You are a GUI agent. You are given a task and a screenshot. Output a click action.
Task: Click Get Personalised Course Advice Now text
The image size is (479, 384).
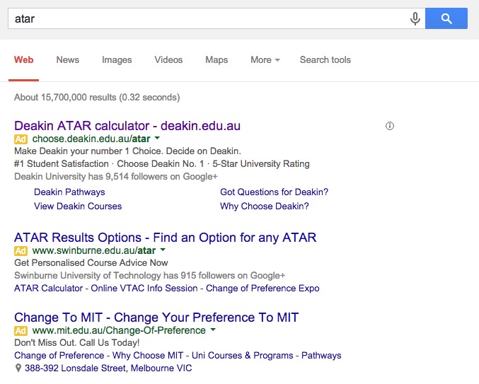point(91,263)
